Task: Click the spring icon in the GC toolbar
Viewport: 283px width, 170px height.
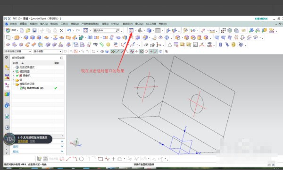Action: tap(227, 44)
